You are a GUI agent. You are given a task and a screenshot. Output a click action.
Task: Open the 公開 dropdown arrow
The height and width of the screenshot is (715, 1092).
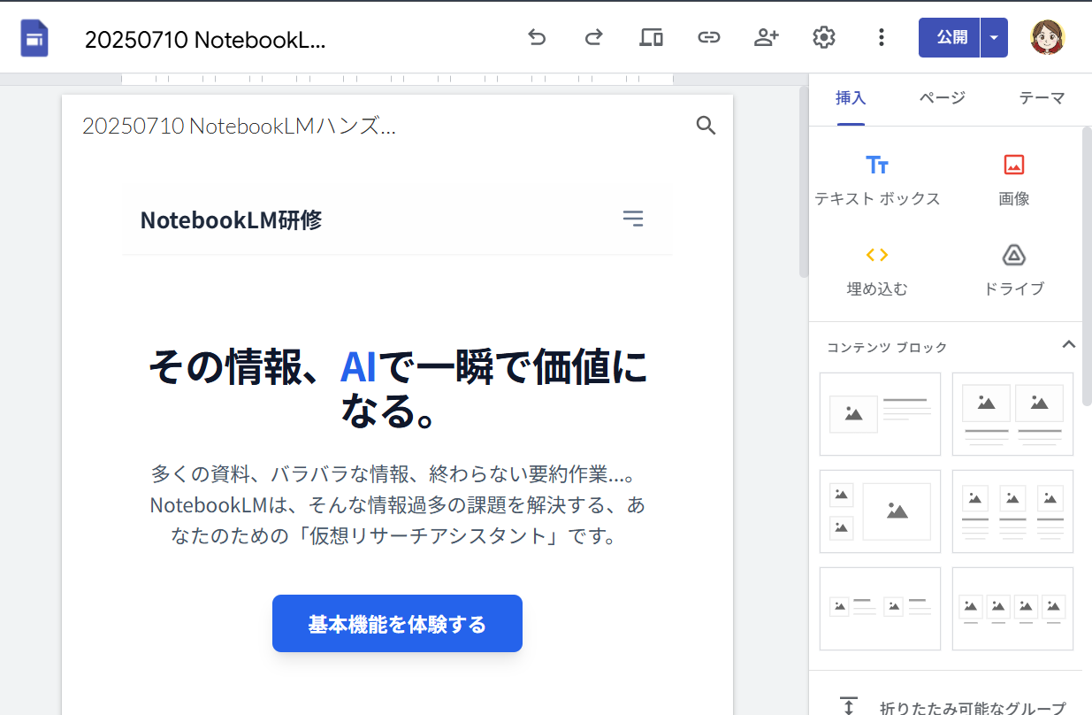click(x=994, y=37)
